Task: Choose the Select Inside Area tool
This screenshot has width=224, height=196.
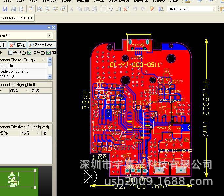Action: [103, 9]
